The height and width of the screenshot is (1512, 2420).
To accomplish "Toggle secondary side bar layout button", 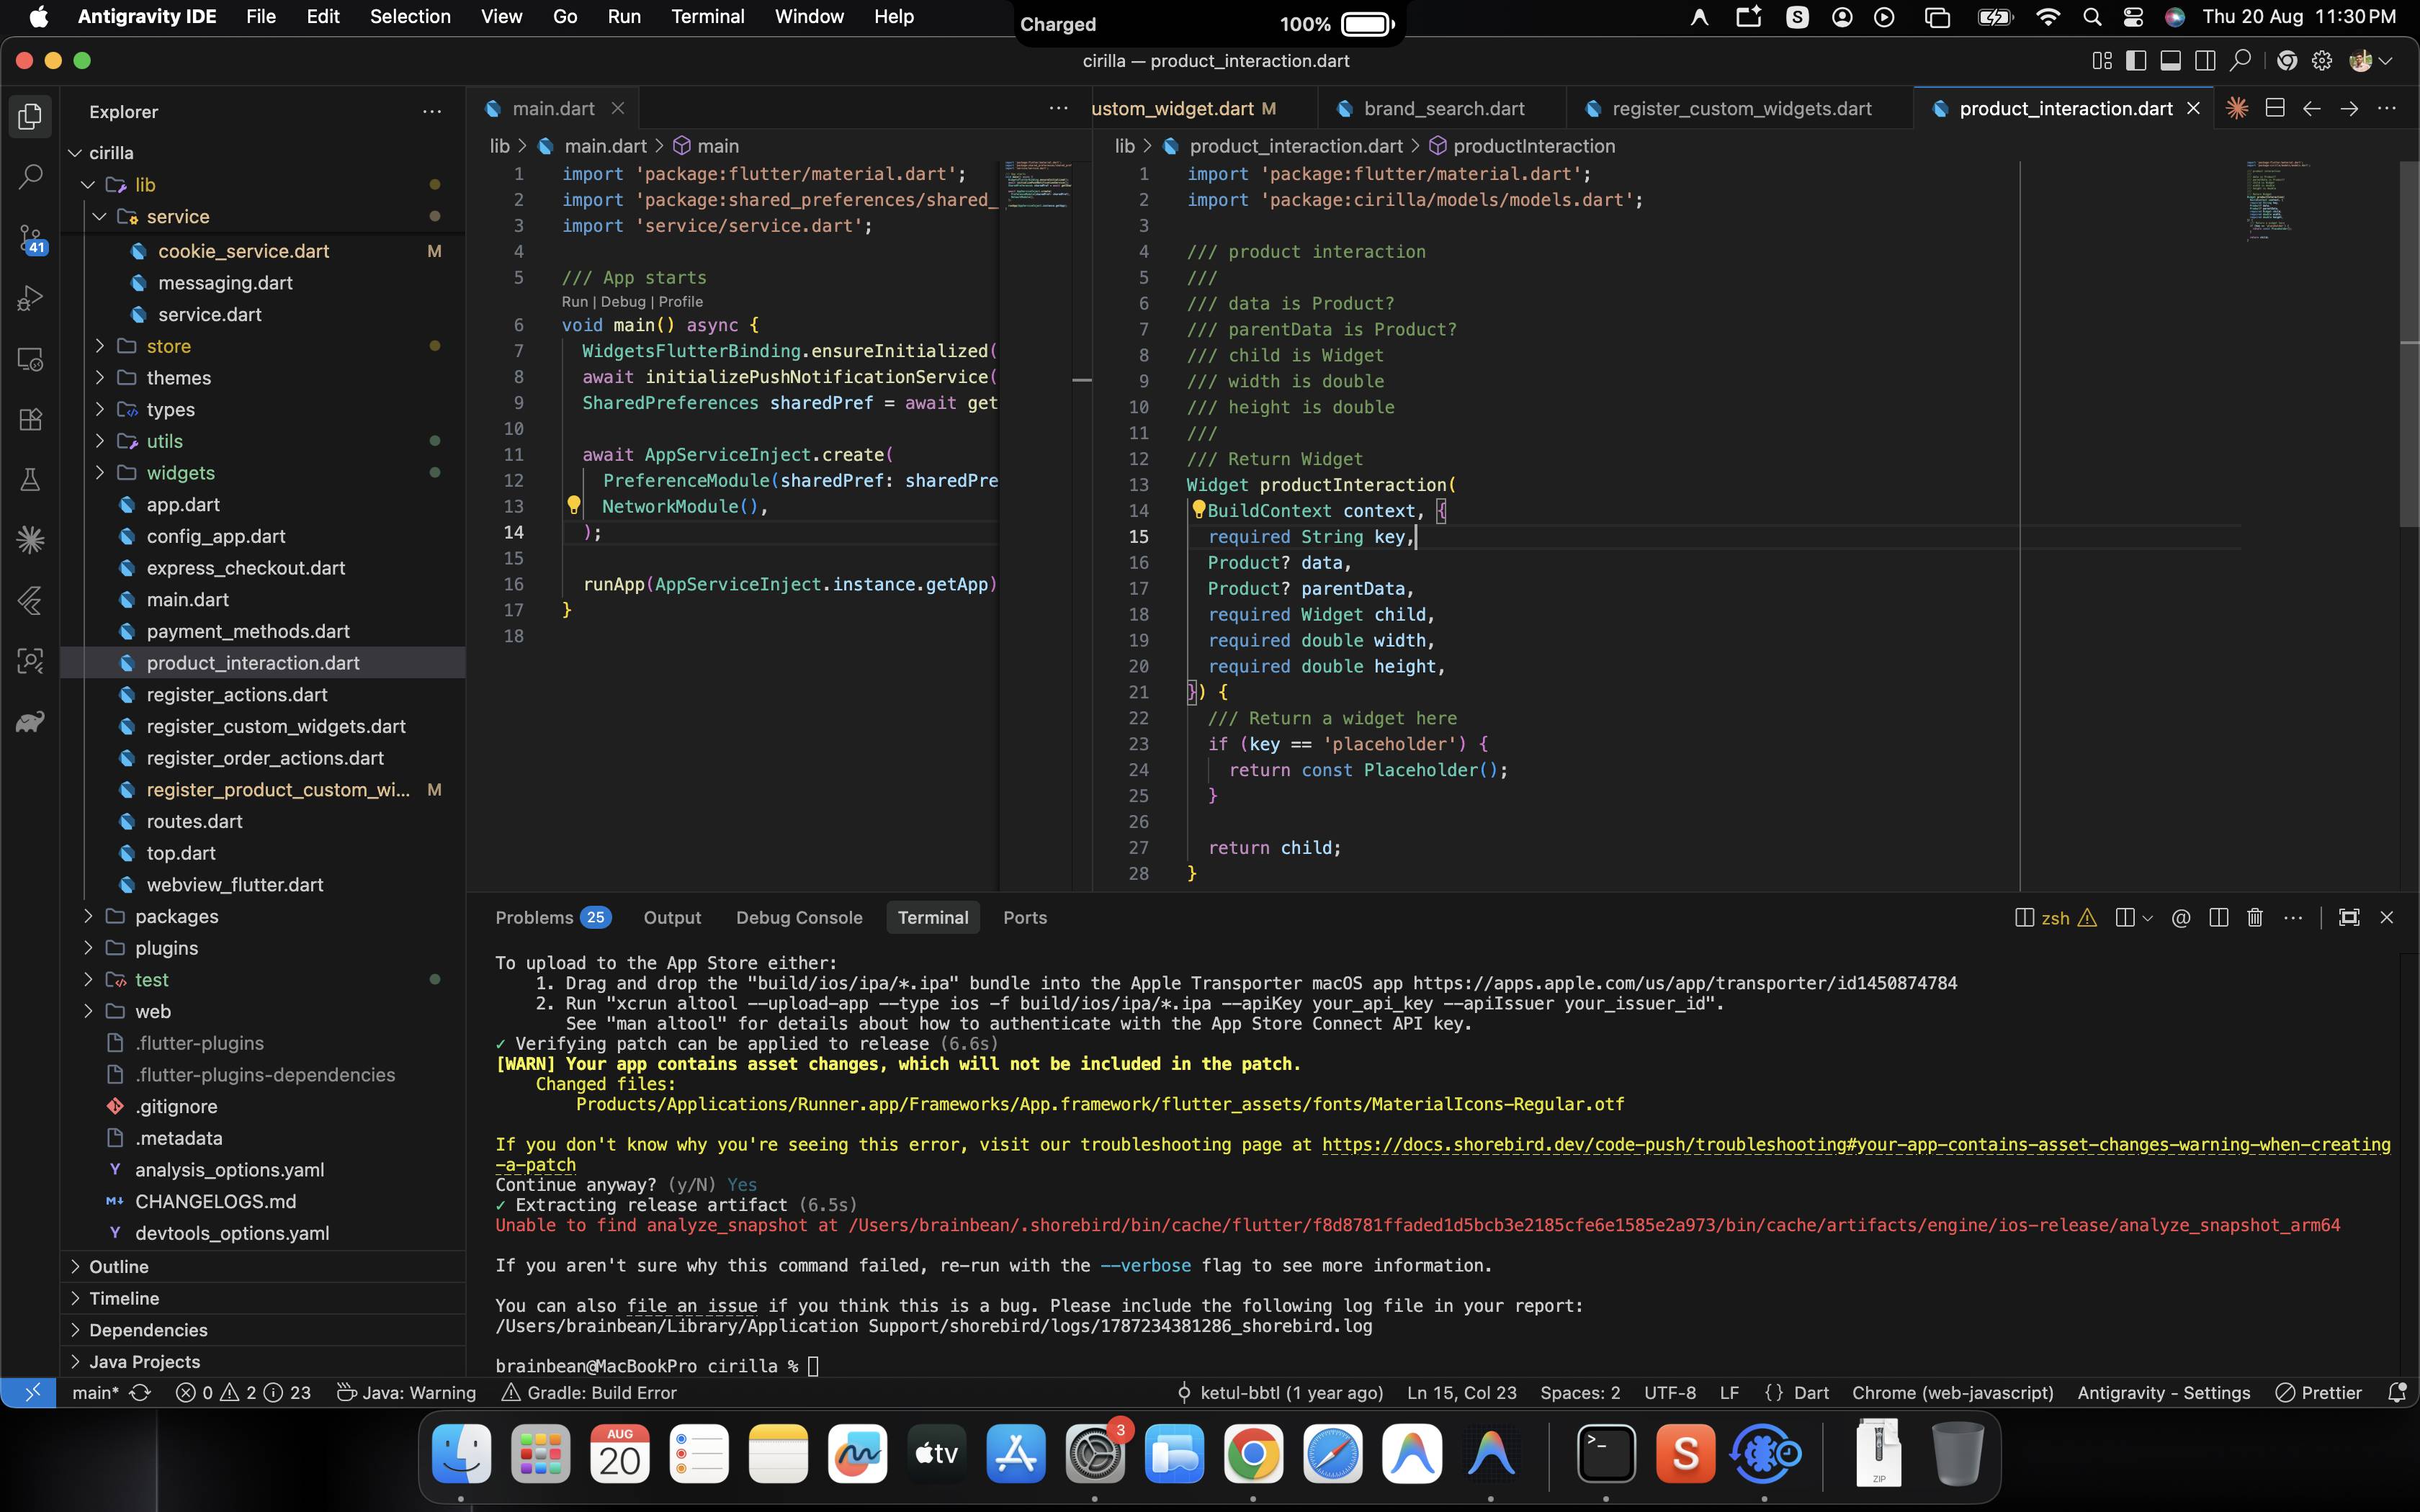I will [x=2205, y=61].
